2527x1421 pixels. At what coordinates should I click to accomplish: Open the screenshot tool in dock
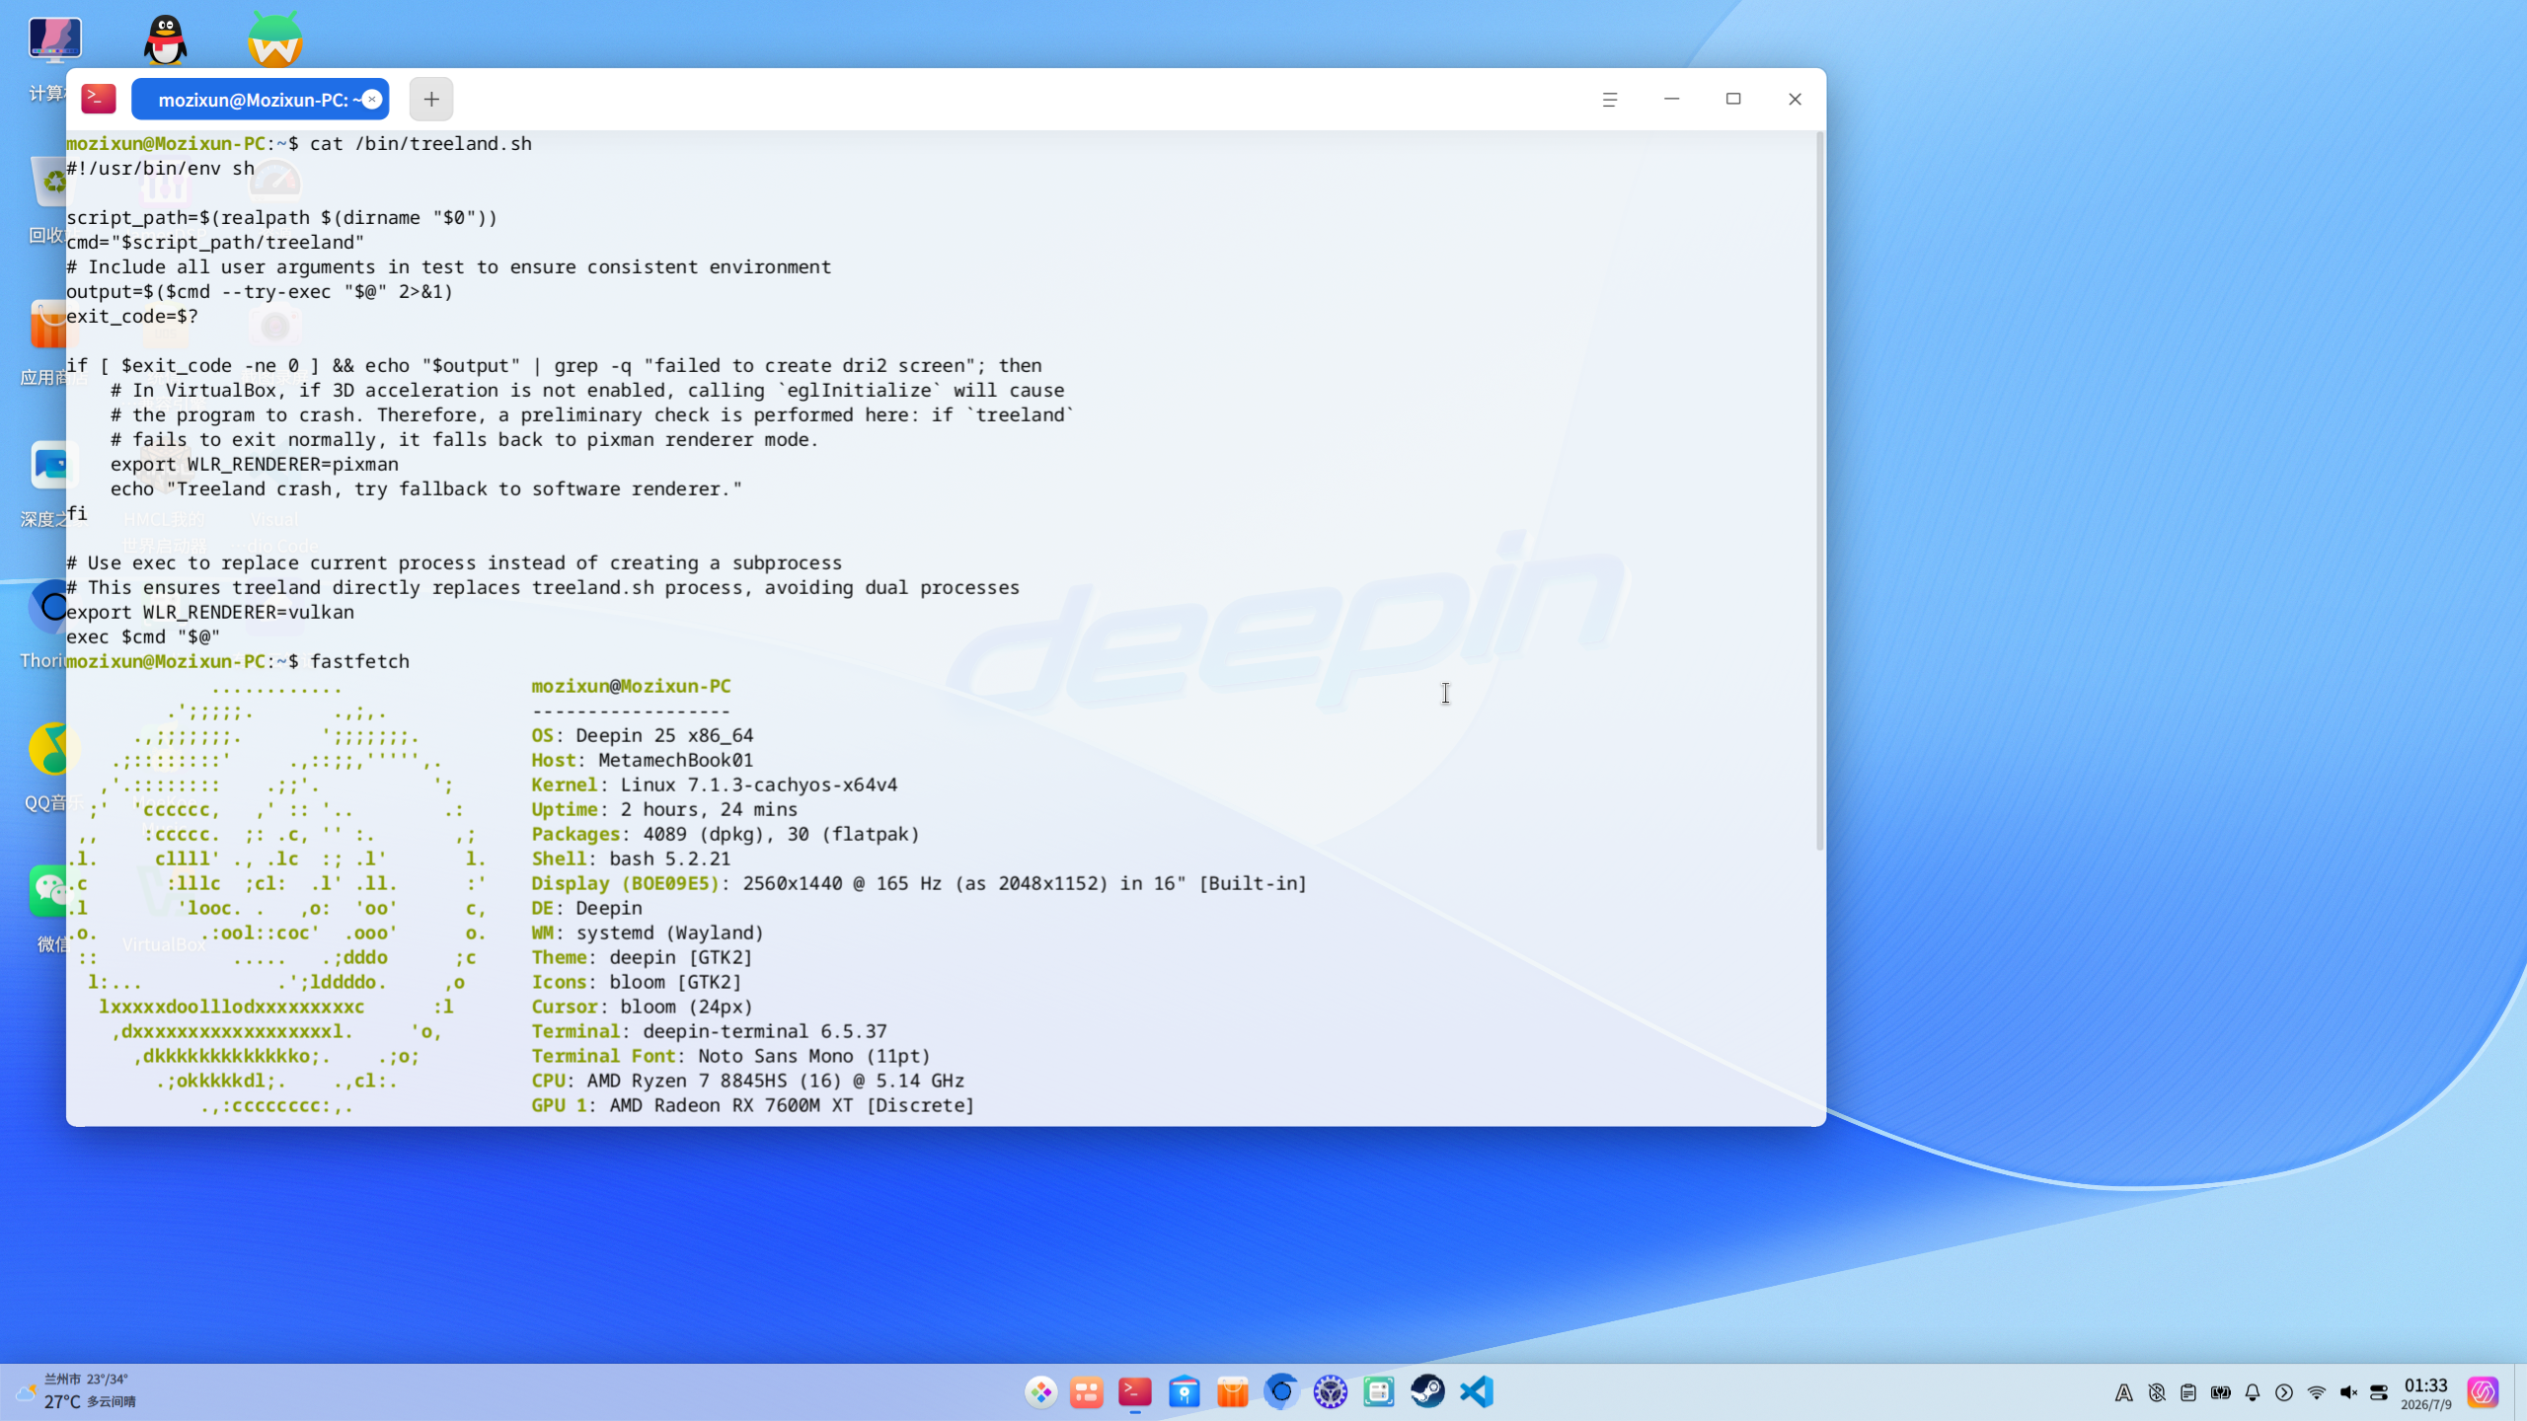coord(1379,1392)
